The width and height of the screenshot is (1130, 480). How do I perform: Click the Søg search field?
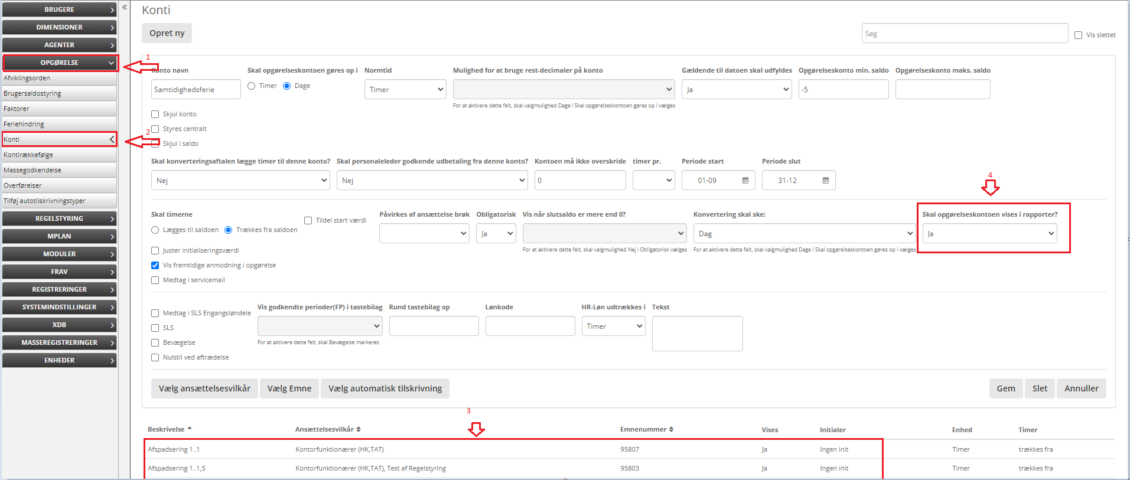(x=964, y=34)
